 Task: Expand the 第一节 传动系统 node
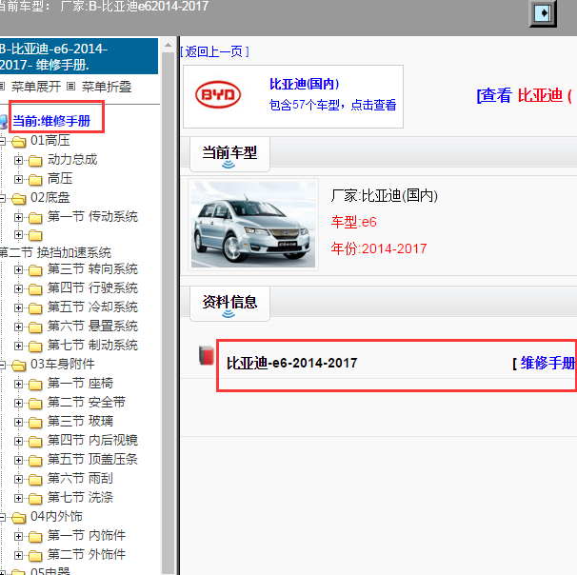coord(18,217)
